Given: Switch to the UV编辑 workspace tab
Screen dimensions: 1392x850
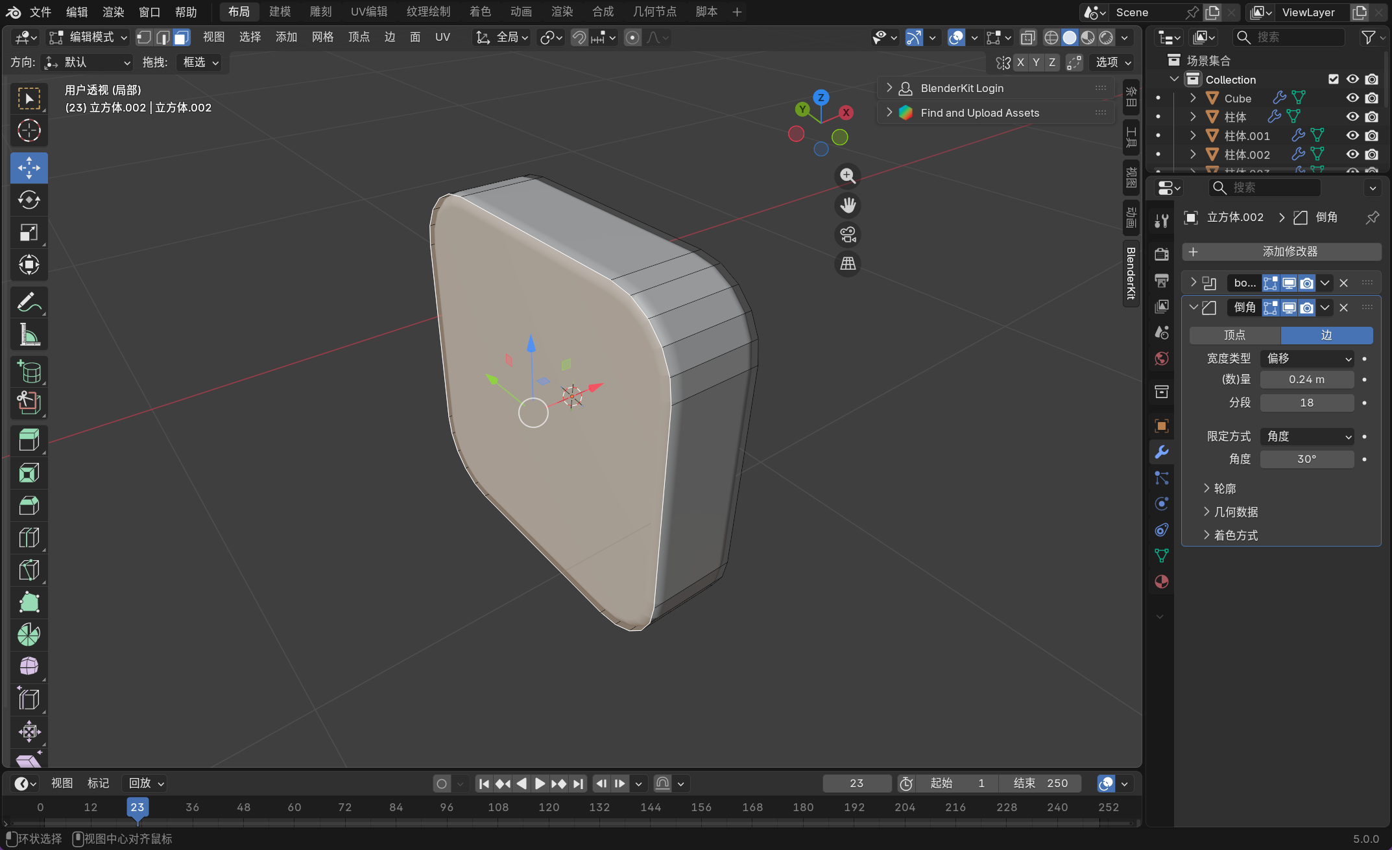Looking at the screenshot, I should tap(368, 12).
